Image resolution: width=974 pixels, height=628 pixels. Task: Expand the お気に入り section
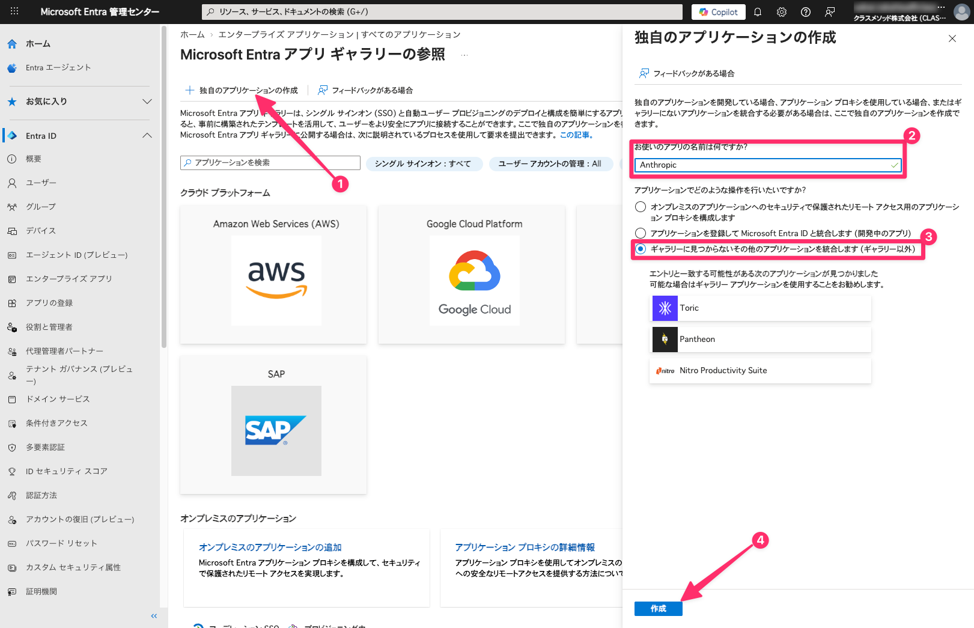[x=147, y=102]
